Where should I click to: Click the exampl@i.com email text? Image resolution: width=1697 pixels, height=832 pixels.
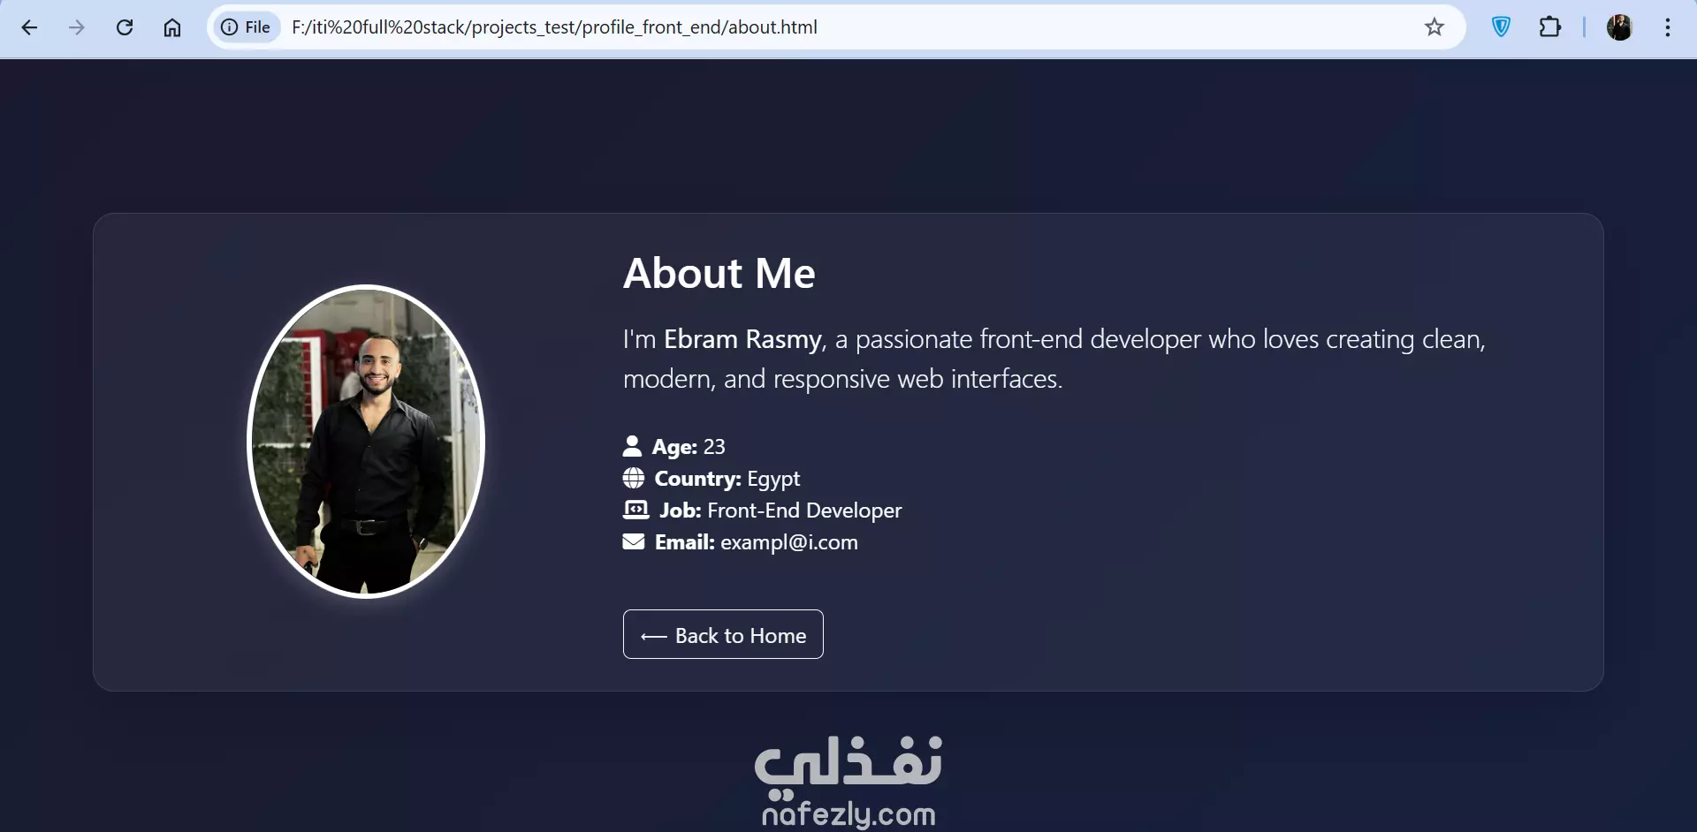click(x=789, y=542)
